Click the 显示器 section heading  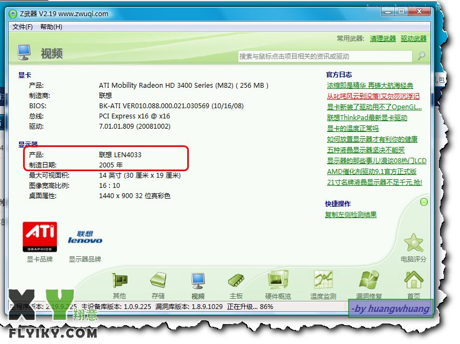28,144
